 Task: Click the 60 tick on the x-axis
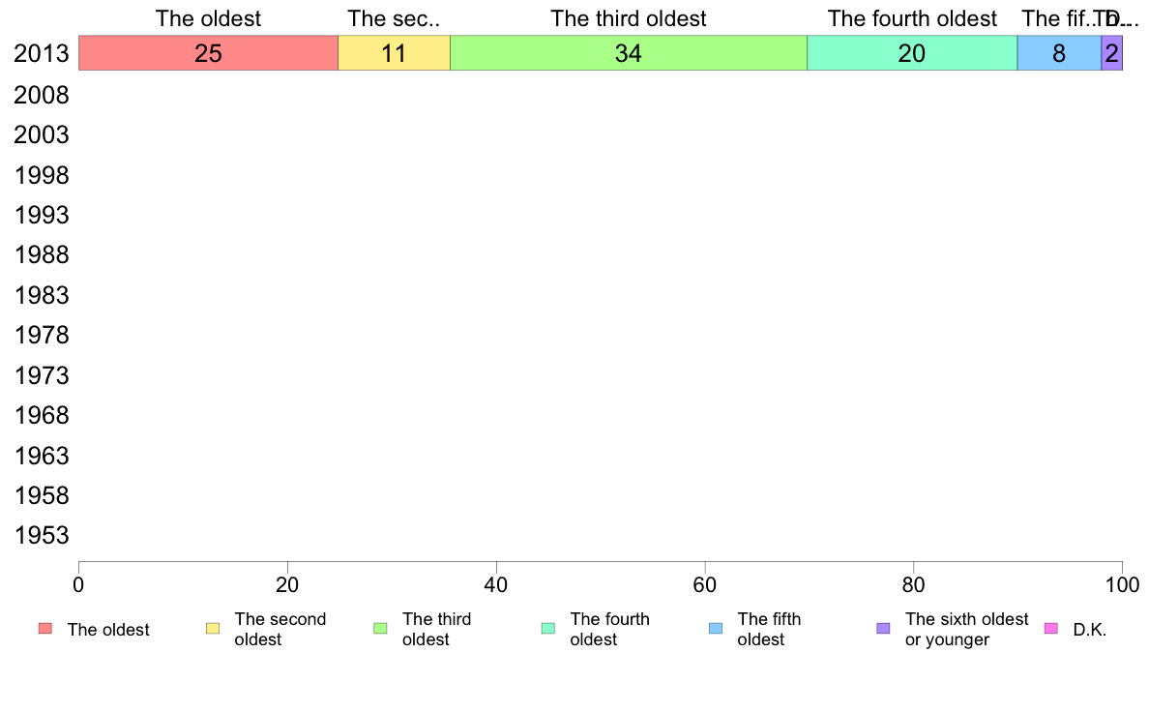coord(705,584)
